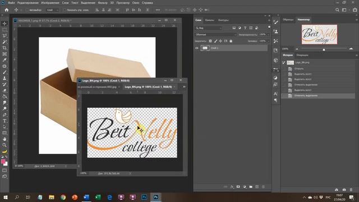Open Layers panel flyout menu
359x202 pixels.
click(x=269, y=20)
